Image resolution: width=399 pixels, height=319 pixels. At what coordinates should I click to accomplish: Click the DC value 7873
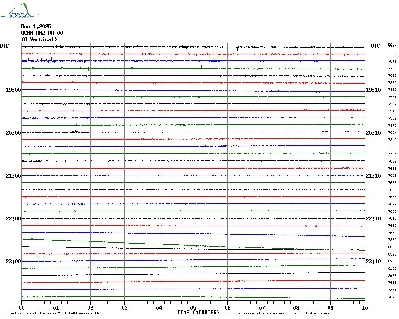[392, 126]
